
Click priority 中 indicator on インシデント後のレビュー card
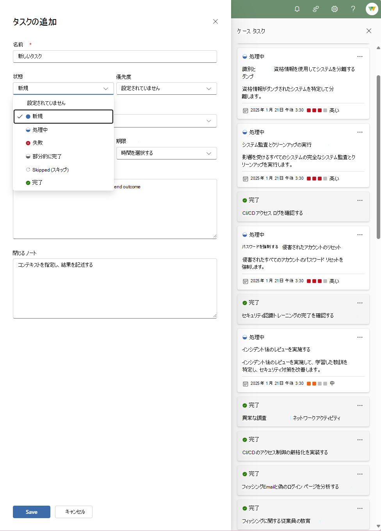coord(320,384)
